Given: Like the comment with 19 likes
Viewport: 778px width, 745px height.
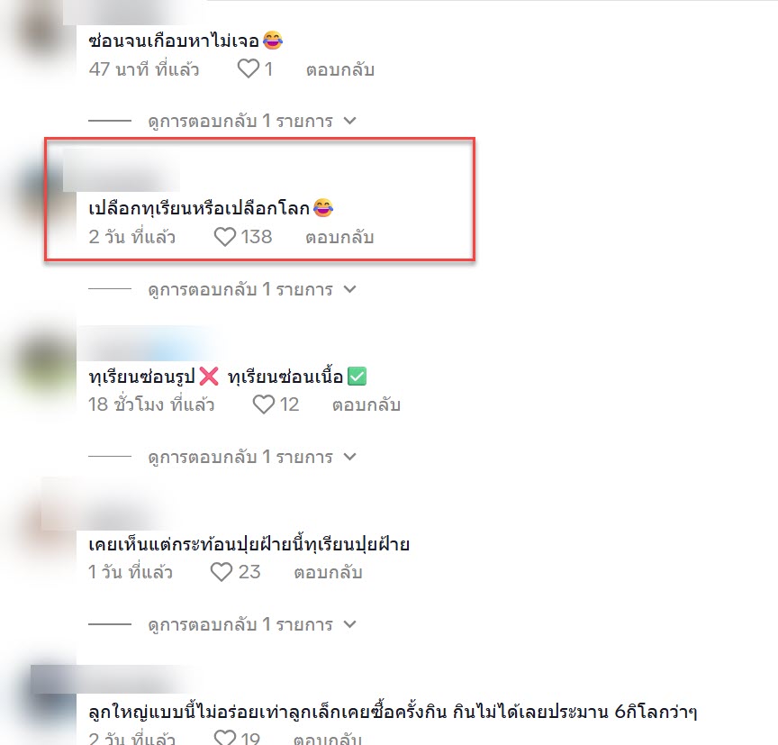Looking at the screenshot, I should point(224,738).
